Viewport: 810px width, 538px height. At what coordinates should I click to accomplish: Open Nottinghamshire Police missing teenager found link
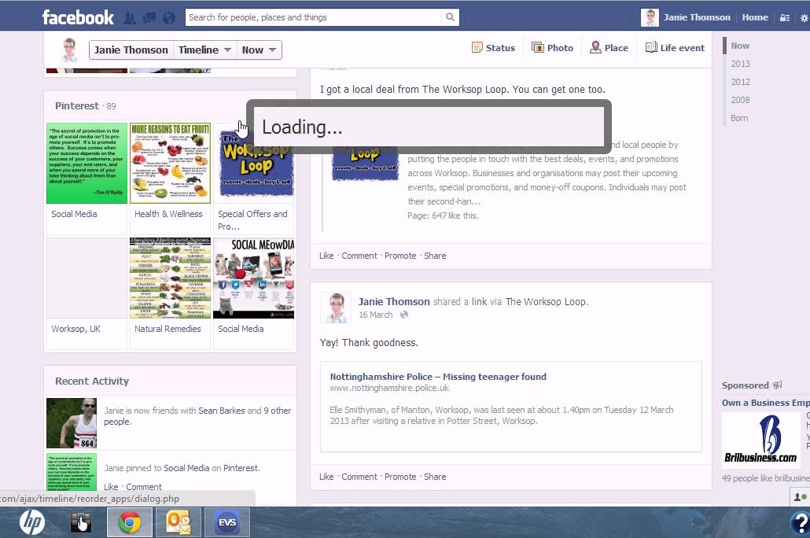[438, 377]
